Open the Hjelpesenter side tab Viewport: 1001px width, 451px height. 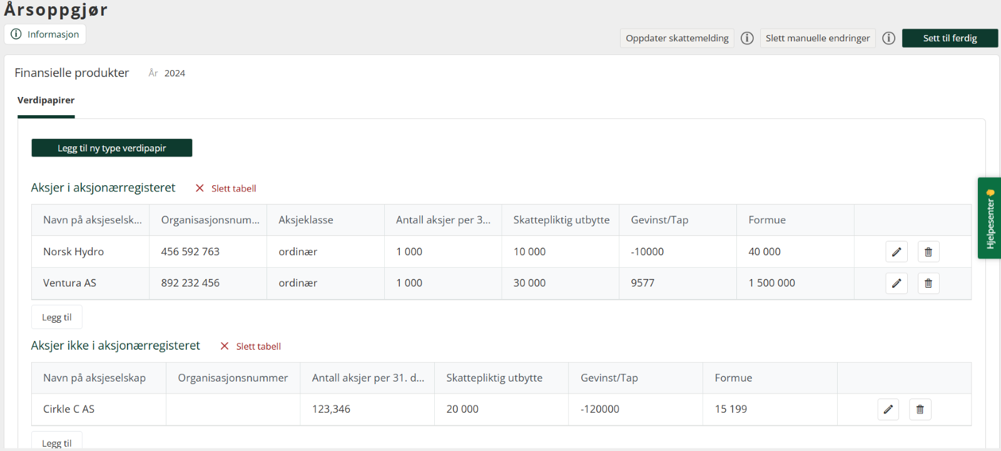pos(990,218)
